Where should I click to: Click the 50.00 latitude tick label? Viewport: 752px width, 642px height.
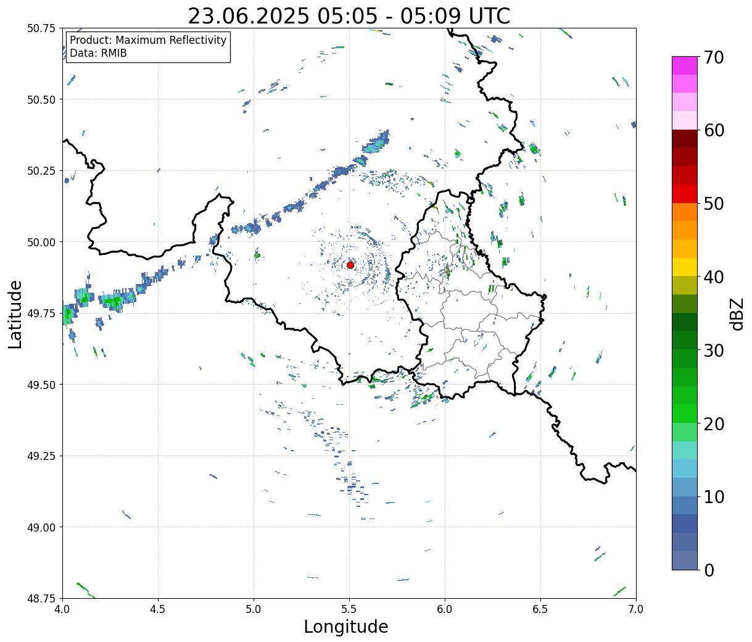click(x=41, y=242)
